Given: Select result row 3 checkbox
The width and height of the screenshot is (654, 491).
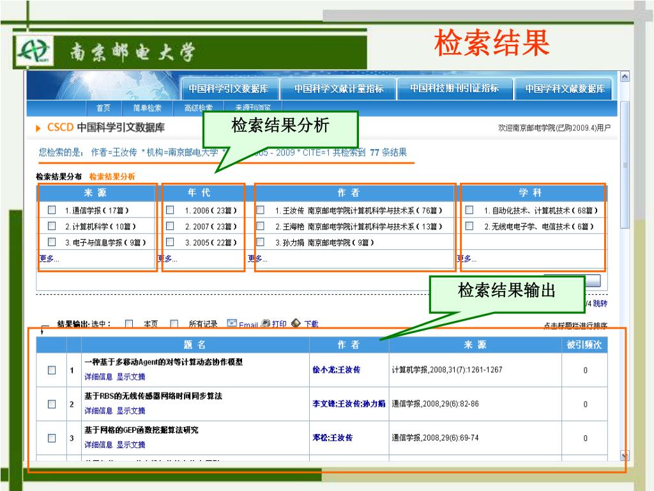Looking at the screenshot, I should pos(52,438).
